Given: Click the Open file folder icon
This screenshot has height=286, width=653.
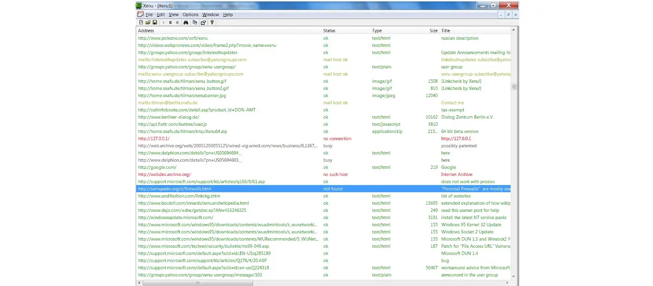Looking at the screenshot, I should tap(148, 22).
